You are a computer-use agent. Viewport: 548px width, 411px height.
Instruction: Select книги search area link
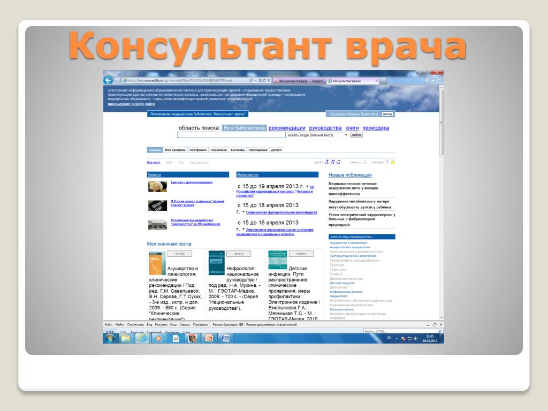coord(352,128)
